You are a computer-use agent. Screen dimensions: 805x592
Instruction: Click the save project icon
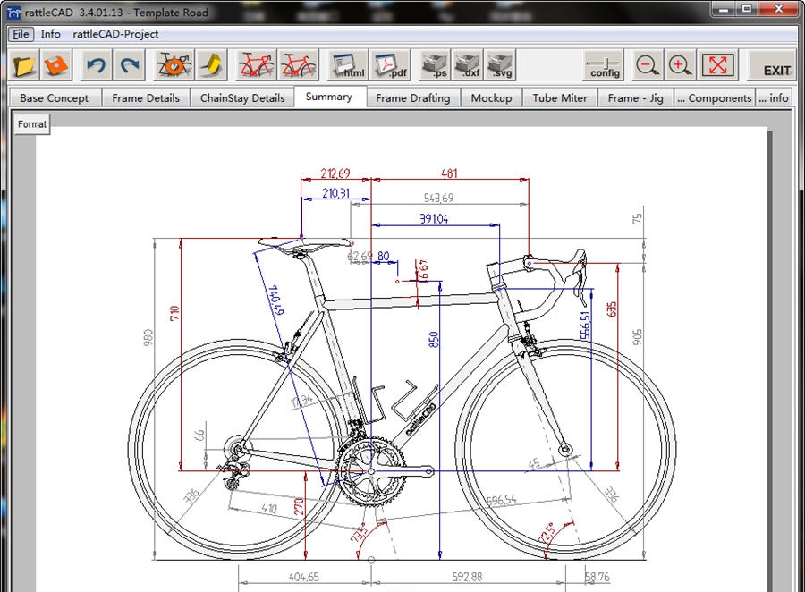click(x=58, y=66)
